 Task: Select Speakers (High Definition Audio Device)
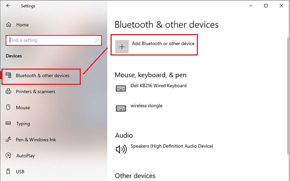[x=171, y=146]
